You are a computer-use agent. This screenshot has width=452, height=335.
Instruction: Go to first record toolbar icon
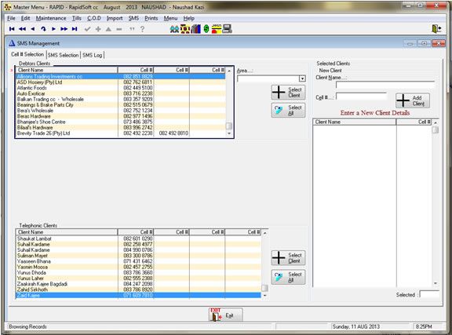coord(12,29)
